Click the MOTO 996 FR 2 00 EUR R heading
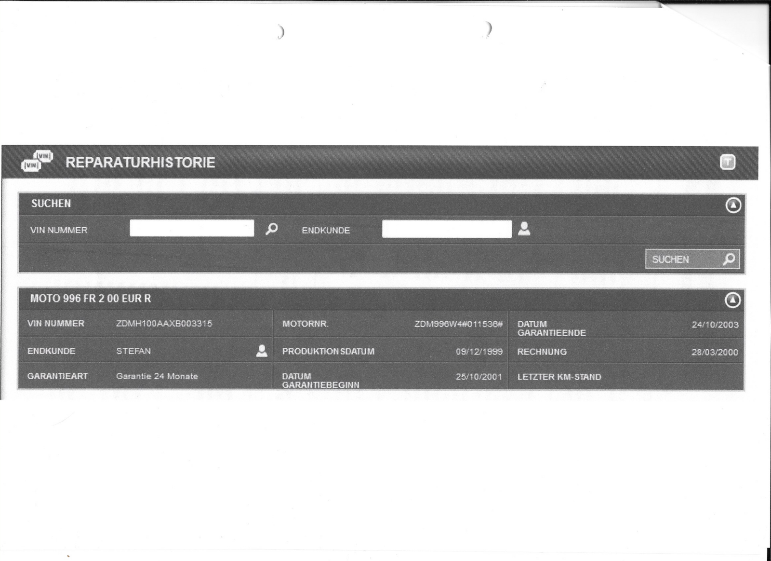Viewport: 771px width, 561px height. 91,299
